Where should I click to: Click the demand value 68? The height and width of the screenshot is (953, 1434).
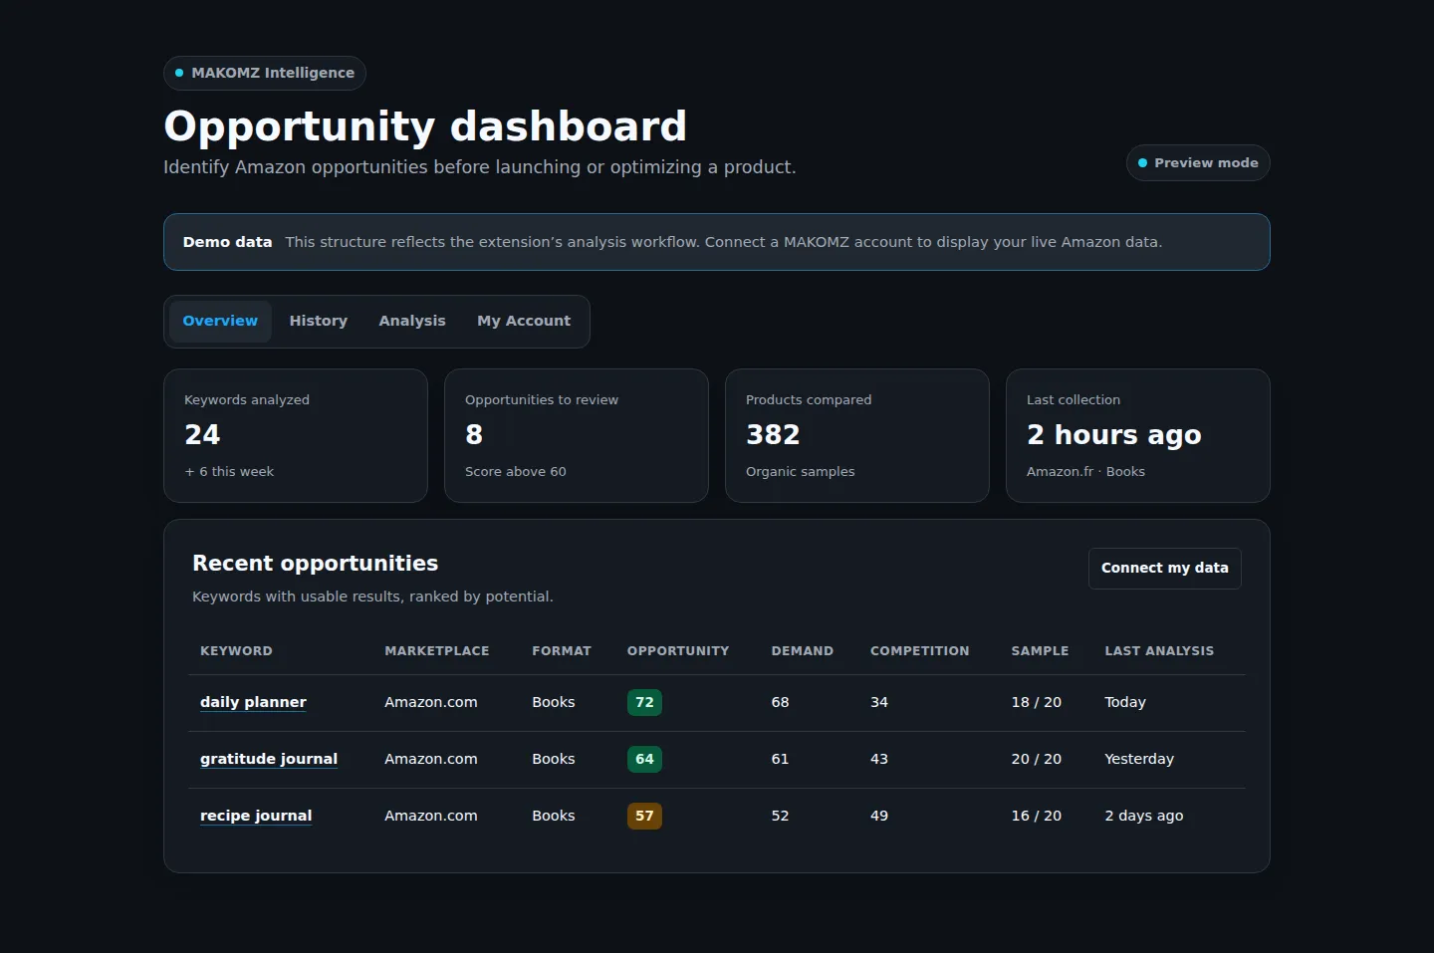point(780,703)
